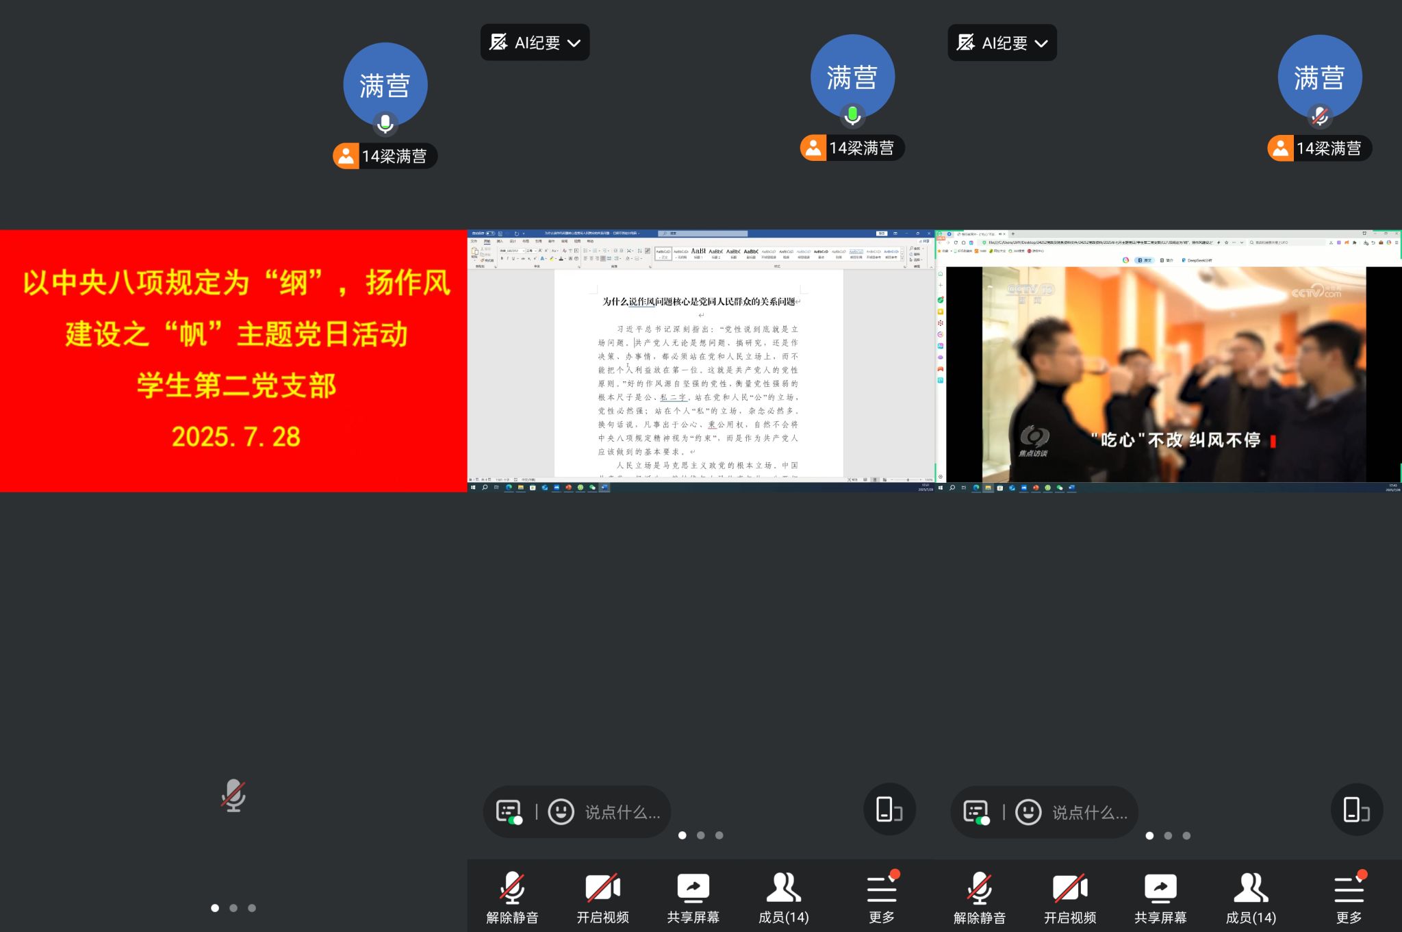Open the AI纪要 dropdown above the CCTV video
The height and width of the screenshot is (932, 1402).
coord(1002,43)
